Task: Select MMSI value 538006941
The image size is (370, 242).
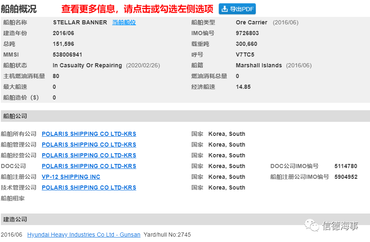Action: coord(67,55)
